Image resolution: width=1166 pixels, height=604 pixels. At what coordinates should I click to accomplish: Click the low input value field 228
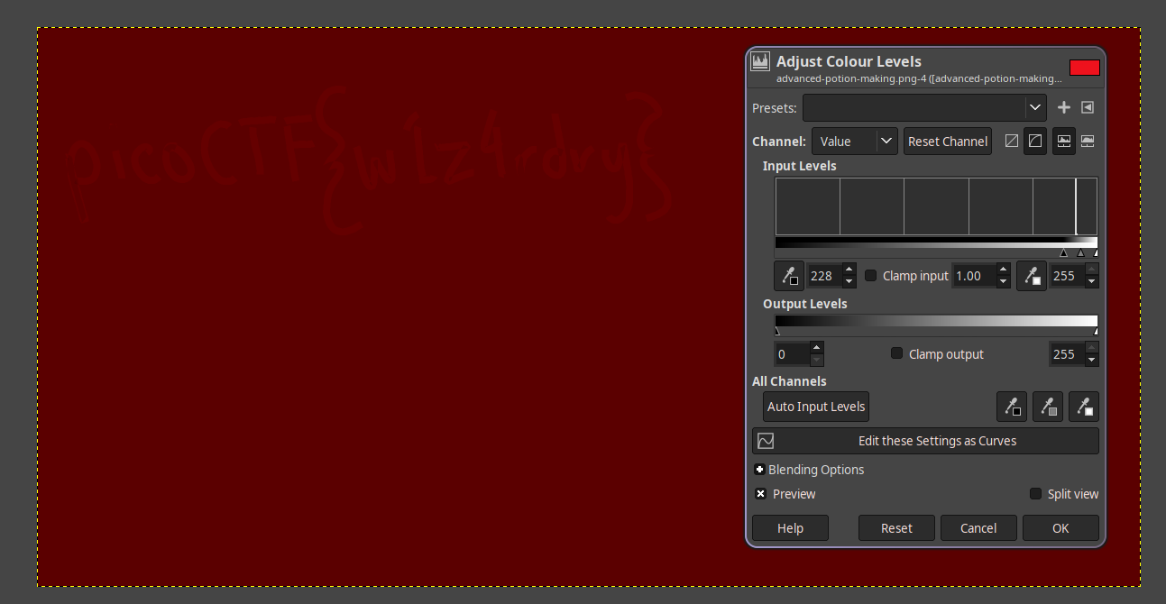(824, 276)
